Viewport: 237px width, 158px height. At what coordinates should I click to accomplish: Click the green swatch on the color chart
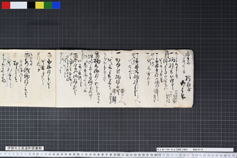coord(48,5)
